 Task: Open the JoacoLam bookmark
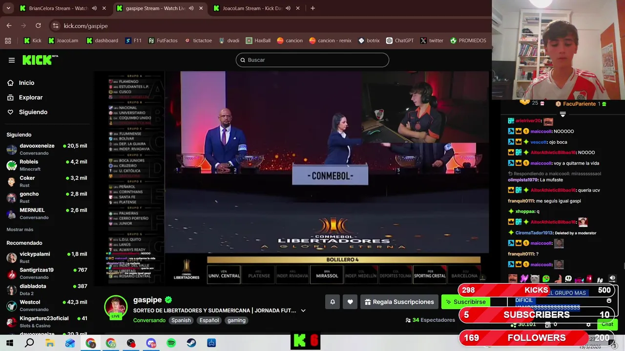tap(63, 40)
